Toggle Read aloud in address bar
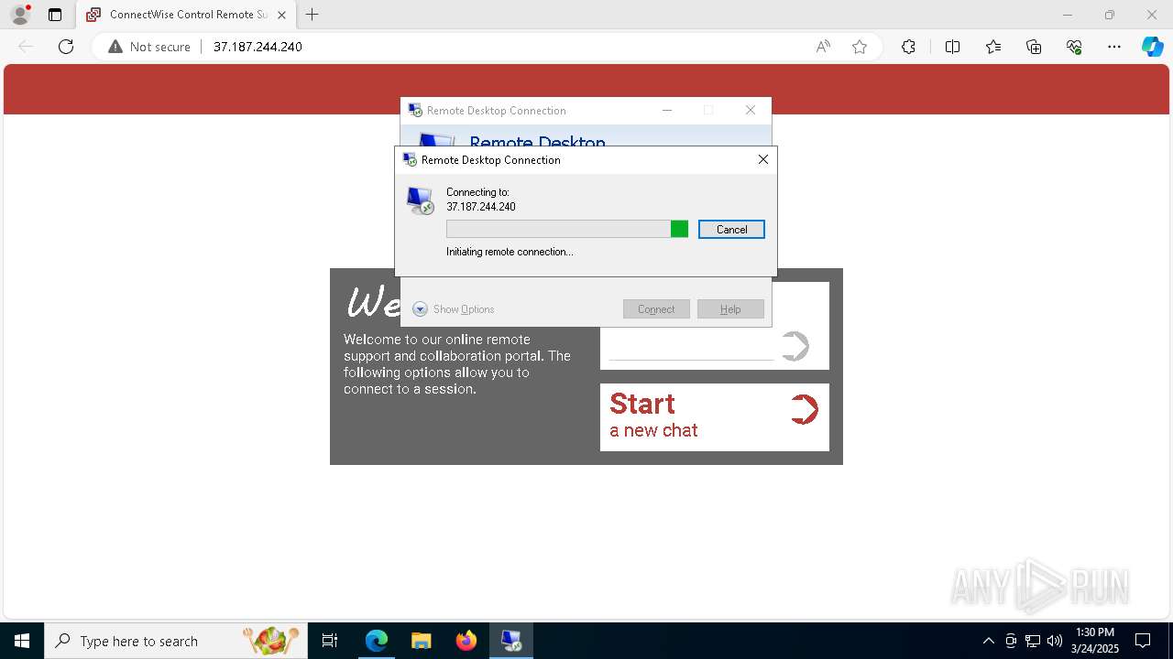The width and height of the screenshot is (1173, 659). coord(823,47)
